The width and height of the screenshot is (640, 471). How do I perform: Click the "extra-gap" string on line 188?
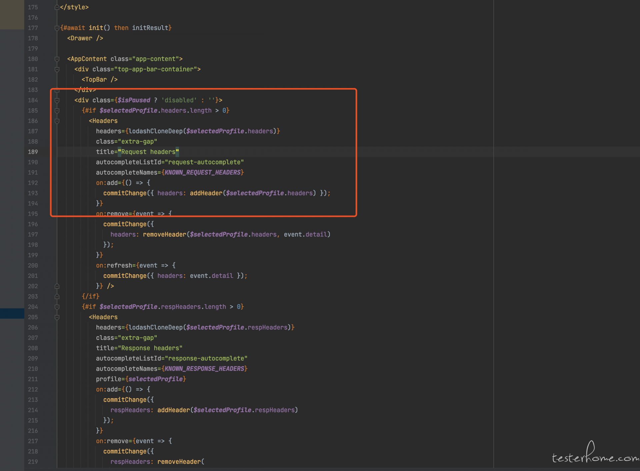coord(138,142)
